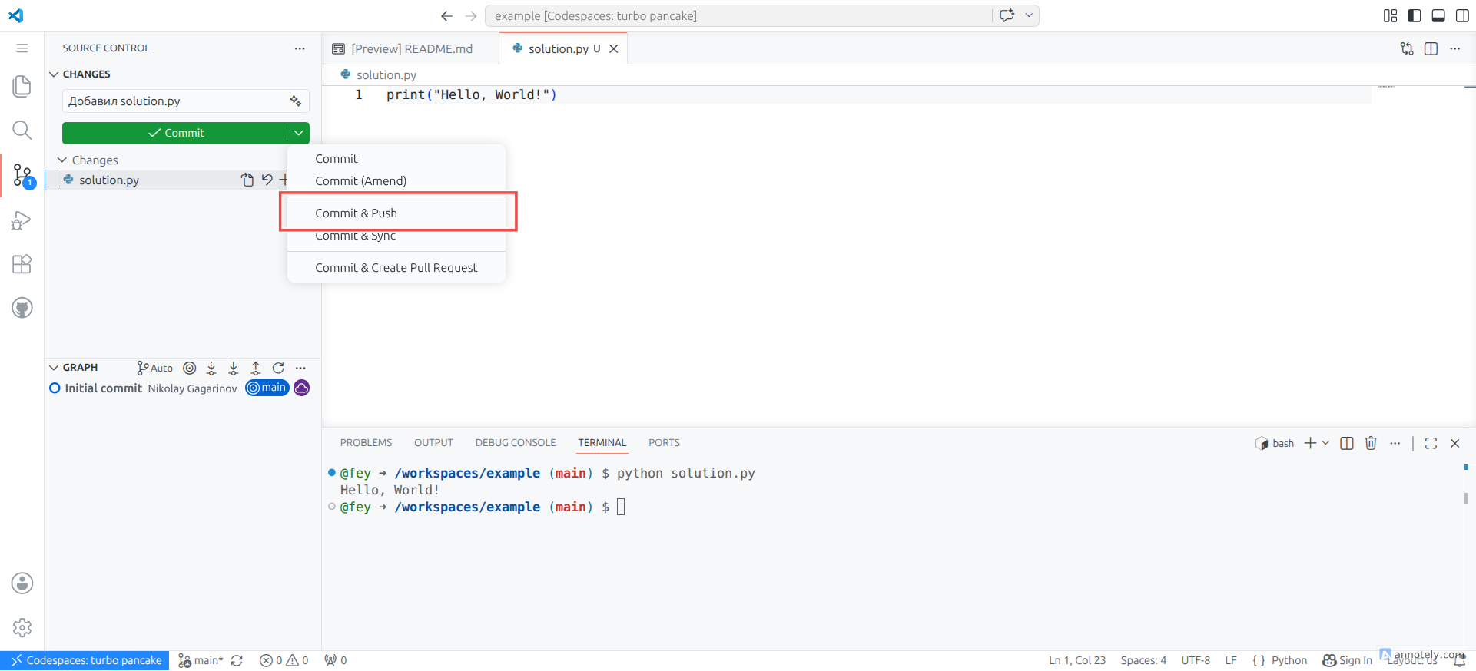
Task: Switch to the PORTS panel tab
Action: pyautogui.click(x=664, y=443)
